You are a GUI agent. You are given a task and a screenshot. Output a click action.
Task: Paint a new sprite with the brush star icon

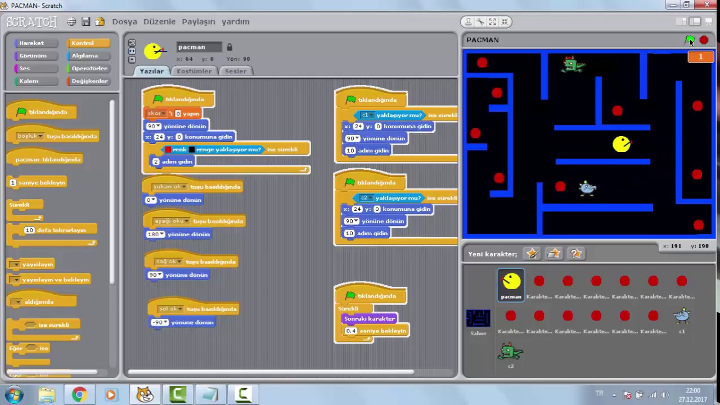coord(532,254)
